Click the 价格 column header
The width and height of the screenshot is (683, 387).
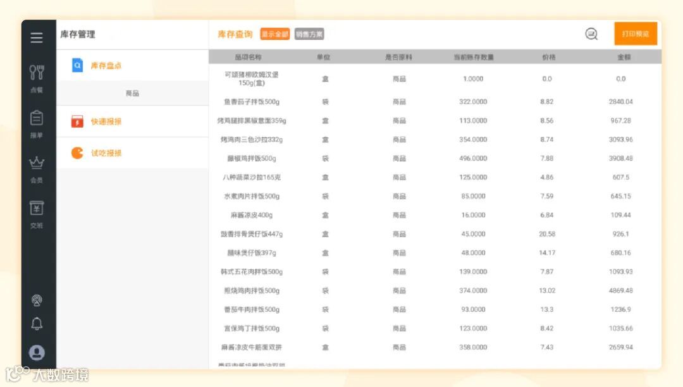548,57
